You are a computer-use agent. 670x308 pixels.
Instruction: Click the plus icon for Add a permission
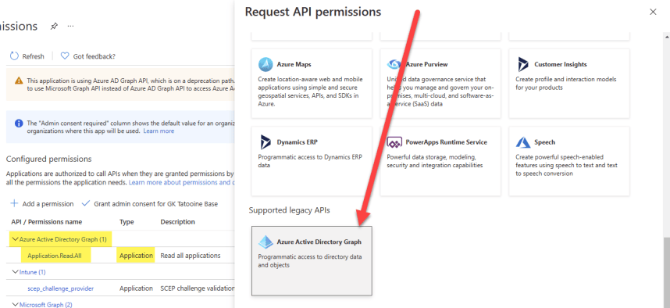click(15, 203)
